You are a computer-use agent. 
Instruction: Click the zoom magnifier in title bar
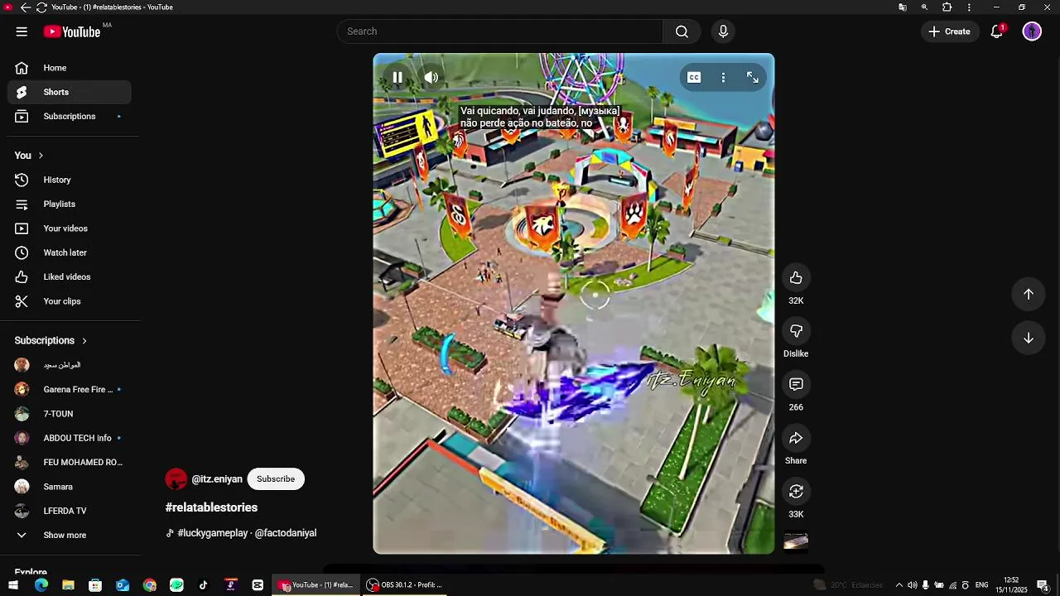pyautogui.click(x=924, y=7)
